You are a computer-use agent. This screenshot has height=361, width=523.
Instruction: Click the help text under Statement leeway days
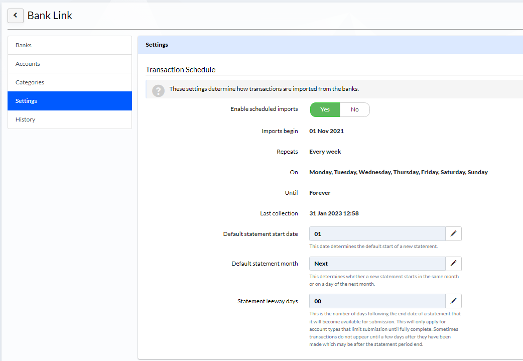tap(385, 329)
